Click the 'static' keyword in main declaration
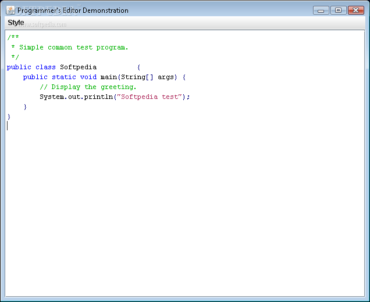This screenshot has width=370, height=302. click(x=64, y=77)
